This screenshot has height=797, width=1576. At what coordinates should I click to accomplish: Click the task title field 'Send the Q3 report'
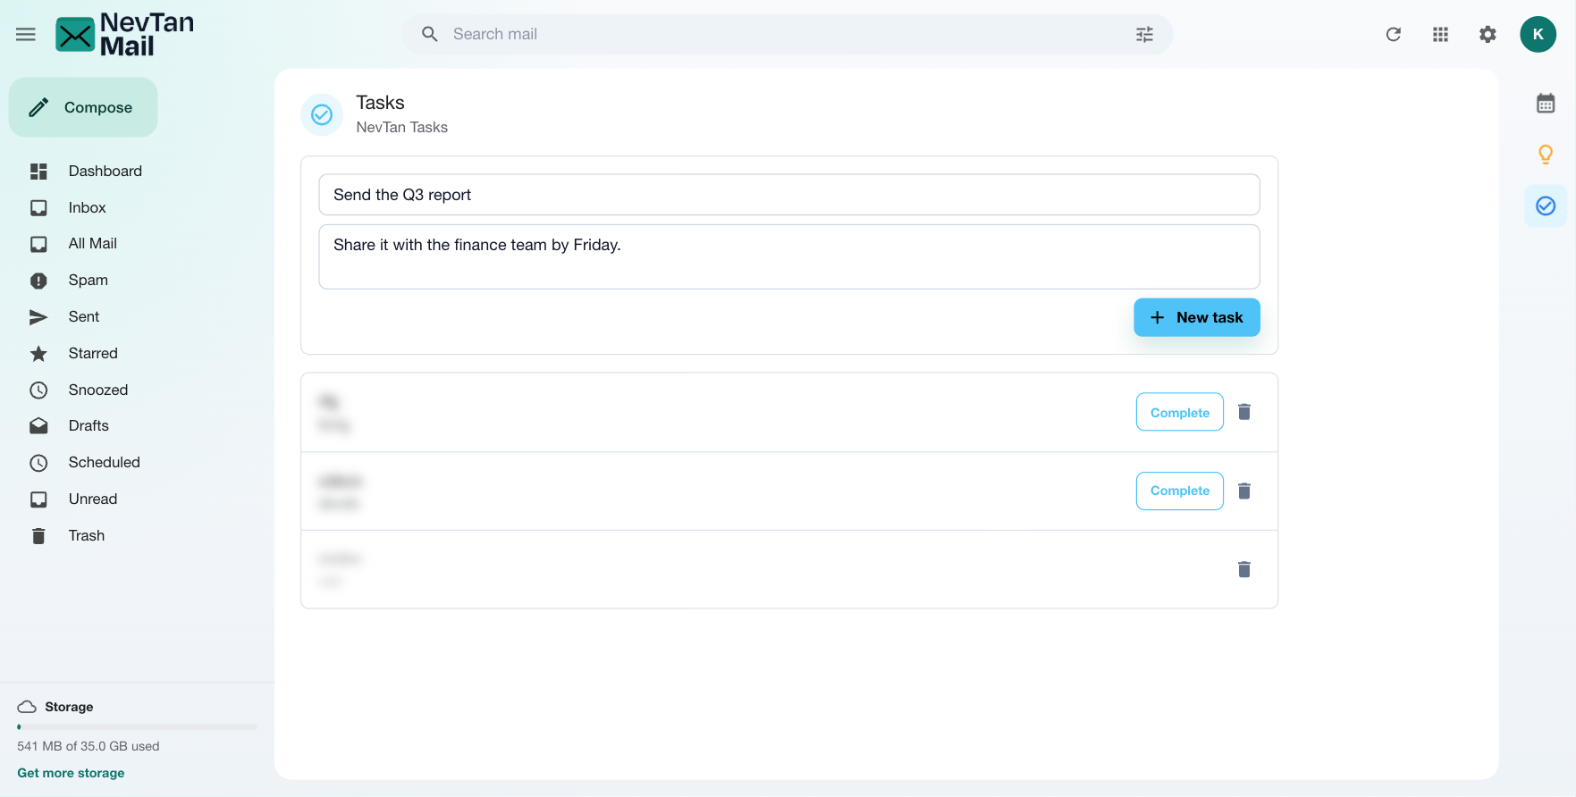[788, 195]
